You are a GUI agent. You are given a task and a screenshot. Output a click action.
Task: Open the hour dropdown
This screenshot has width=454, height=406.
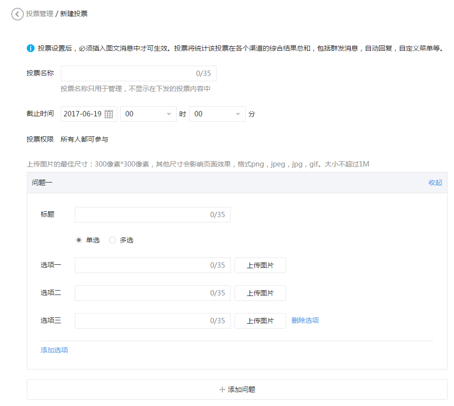pos(148,114)
